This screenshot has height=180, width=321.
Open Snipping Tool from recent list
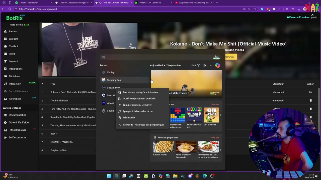124,80
